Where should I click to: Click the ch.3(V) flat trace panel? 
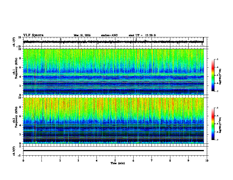pyautogui.click(x=116, y=151)
